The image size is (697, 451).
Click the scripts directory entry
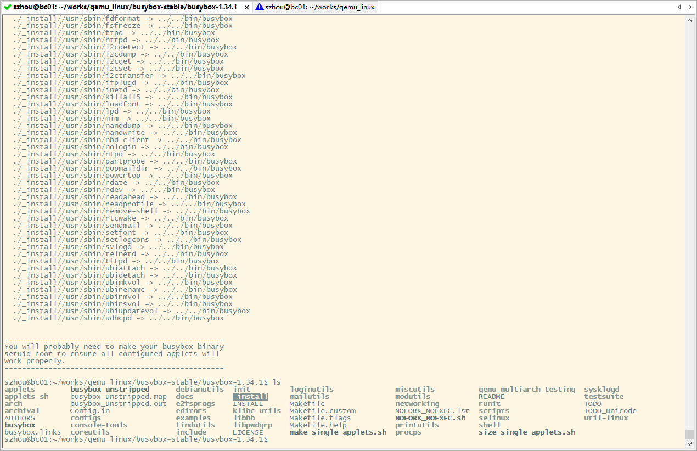(x=493, y=410)
